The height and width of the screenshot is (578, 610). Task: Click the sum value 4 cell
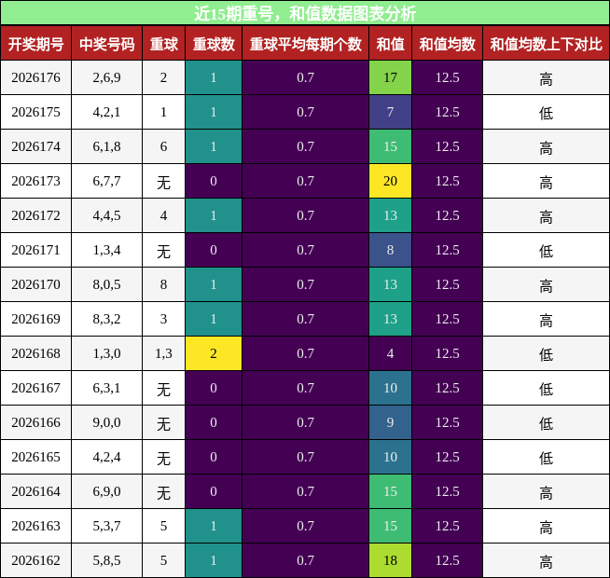pyautogui.click(x=390, y=353)
